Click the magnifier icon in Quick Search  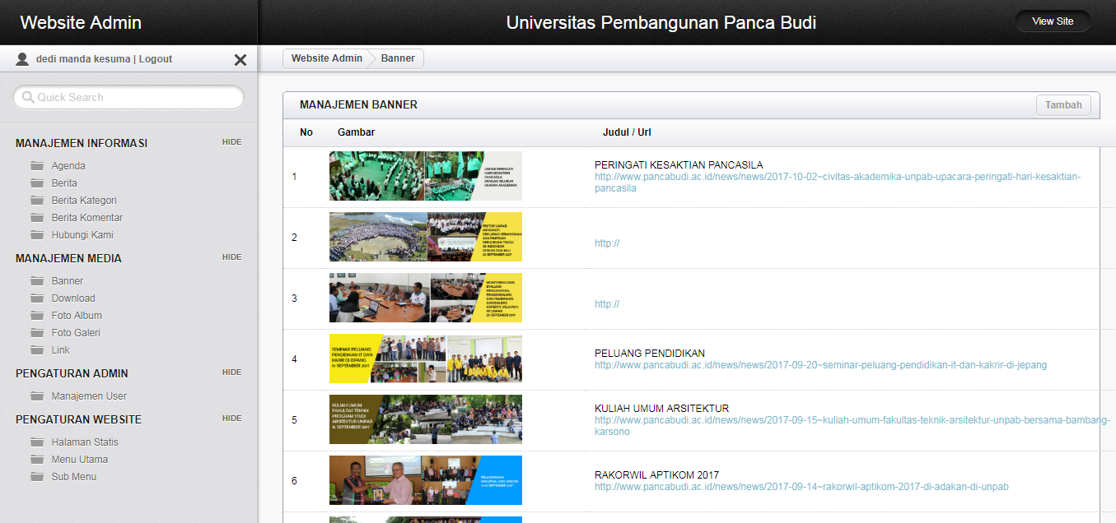click(28, 98)
